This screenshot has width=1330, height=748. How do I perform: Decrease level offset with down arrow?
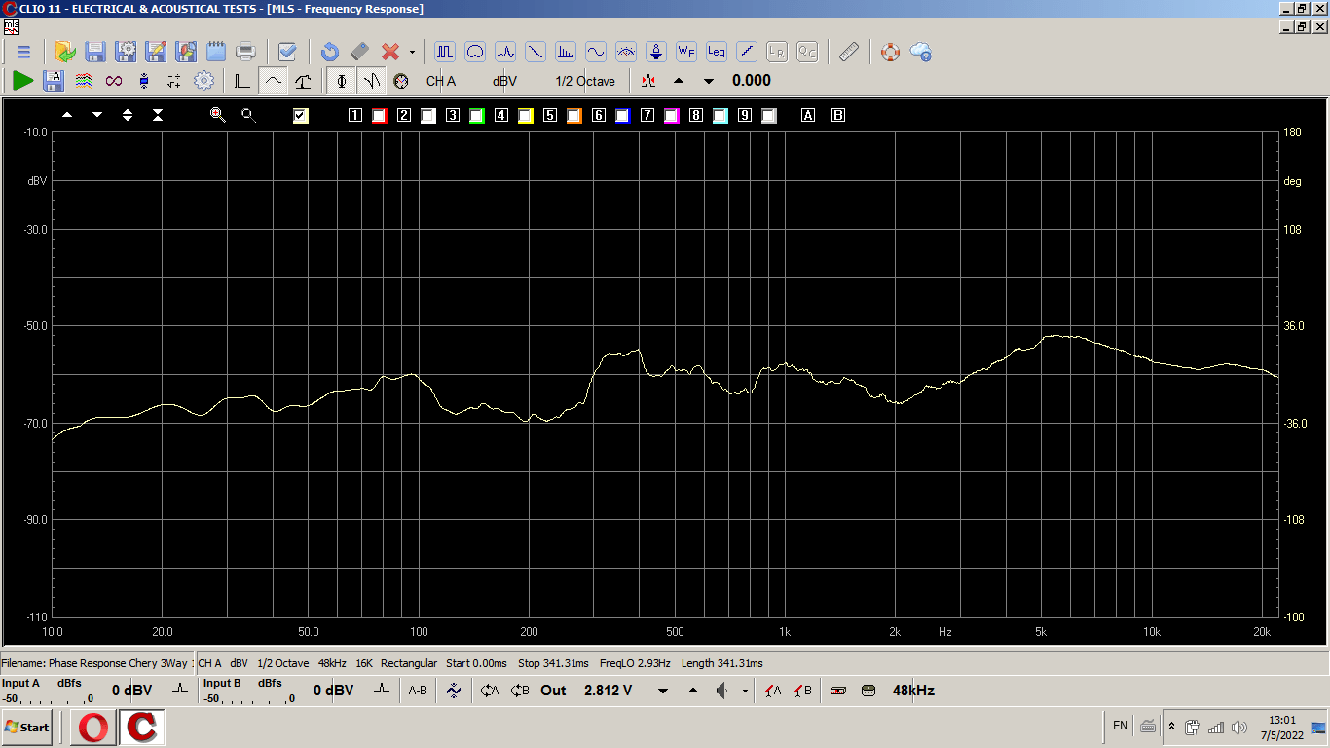(x=708, y=81)
